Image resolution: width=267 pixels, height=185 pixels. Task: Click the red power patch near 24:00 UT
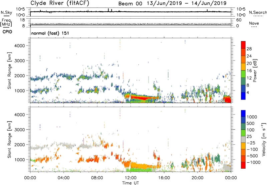[227, 100]
